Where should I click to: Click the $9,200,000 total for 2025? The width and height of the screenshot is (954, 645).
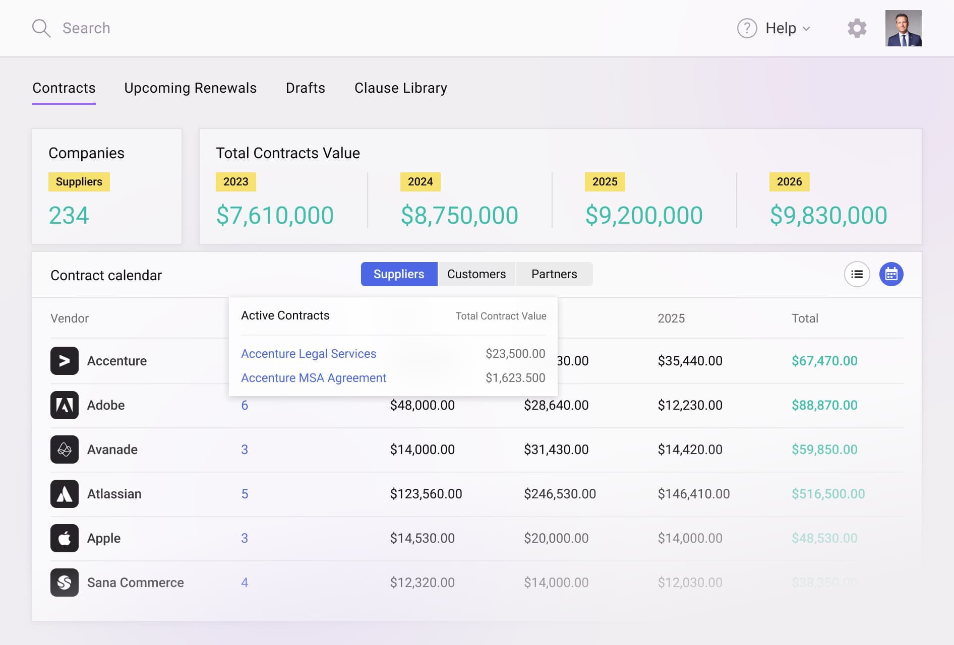point(644,216)
